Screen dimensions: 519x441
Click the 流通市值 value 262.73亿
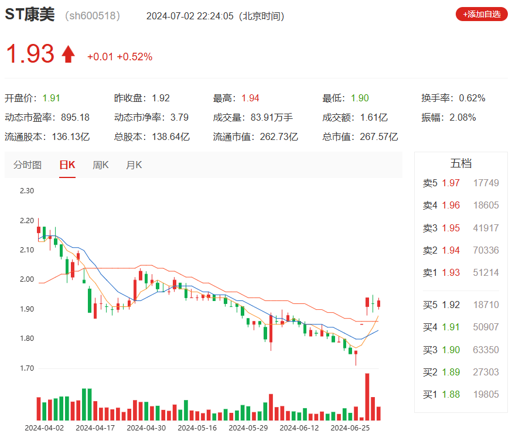point(279,136)
